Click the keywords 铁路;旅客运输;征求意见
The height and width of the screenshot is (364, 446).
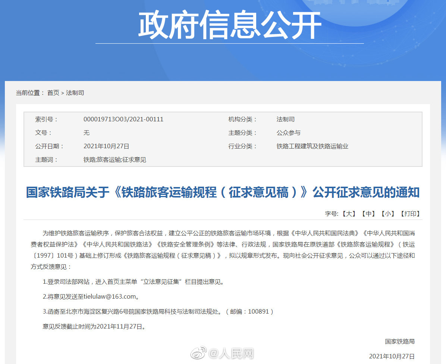click(x=114, y=160)
